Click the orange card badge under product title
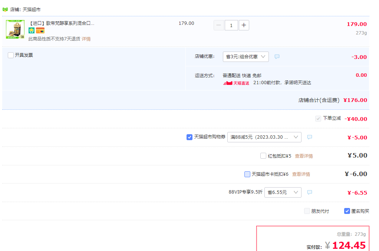Image resolution: width=379 pixels, height=251 pixels. (x=40, y=30)
